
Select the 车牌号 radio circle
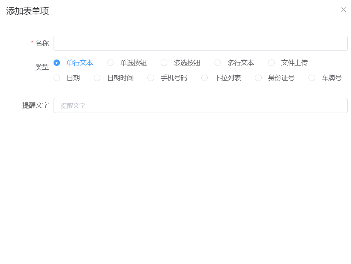312,78
